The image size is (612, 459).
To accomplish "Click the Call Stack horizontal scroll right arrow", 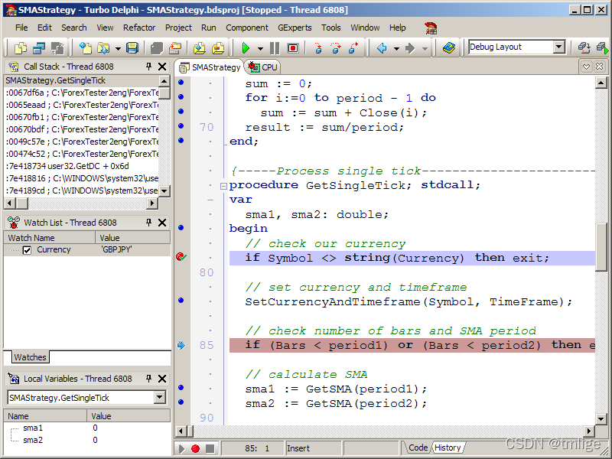I will point(152,203).
